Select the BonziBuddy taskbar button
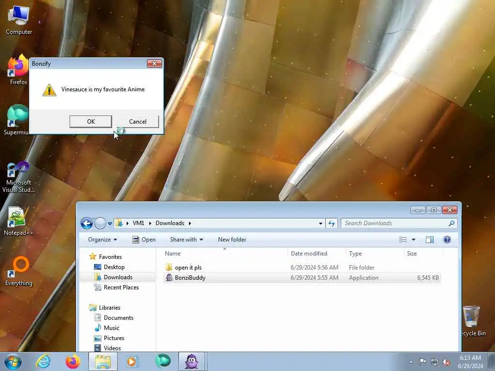This screenshot has width=495, height=371. tap(192, 361)
